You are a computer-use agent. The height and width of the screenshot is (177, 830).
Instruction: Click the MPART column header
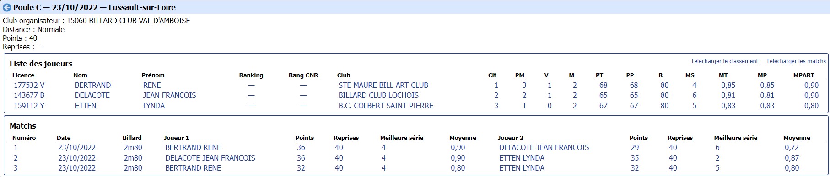804,75
